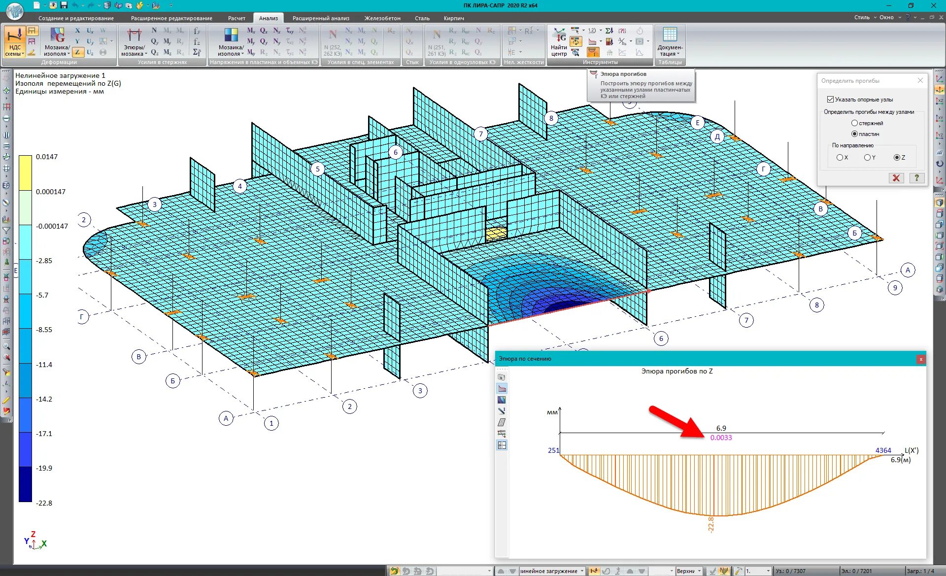Click yellow 0.0147 legend color band
Viewport: 946px width, 576px height.
pos(25,173)
